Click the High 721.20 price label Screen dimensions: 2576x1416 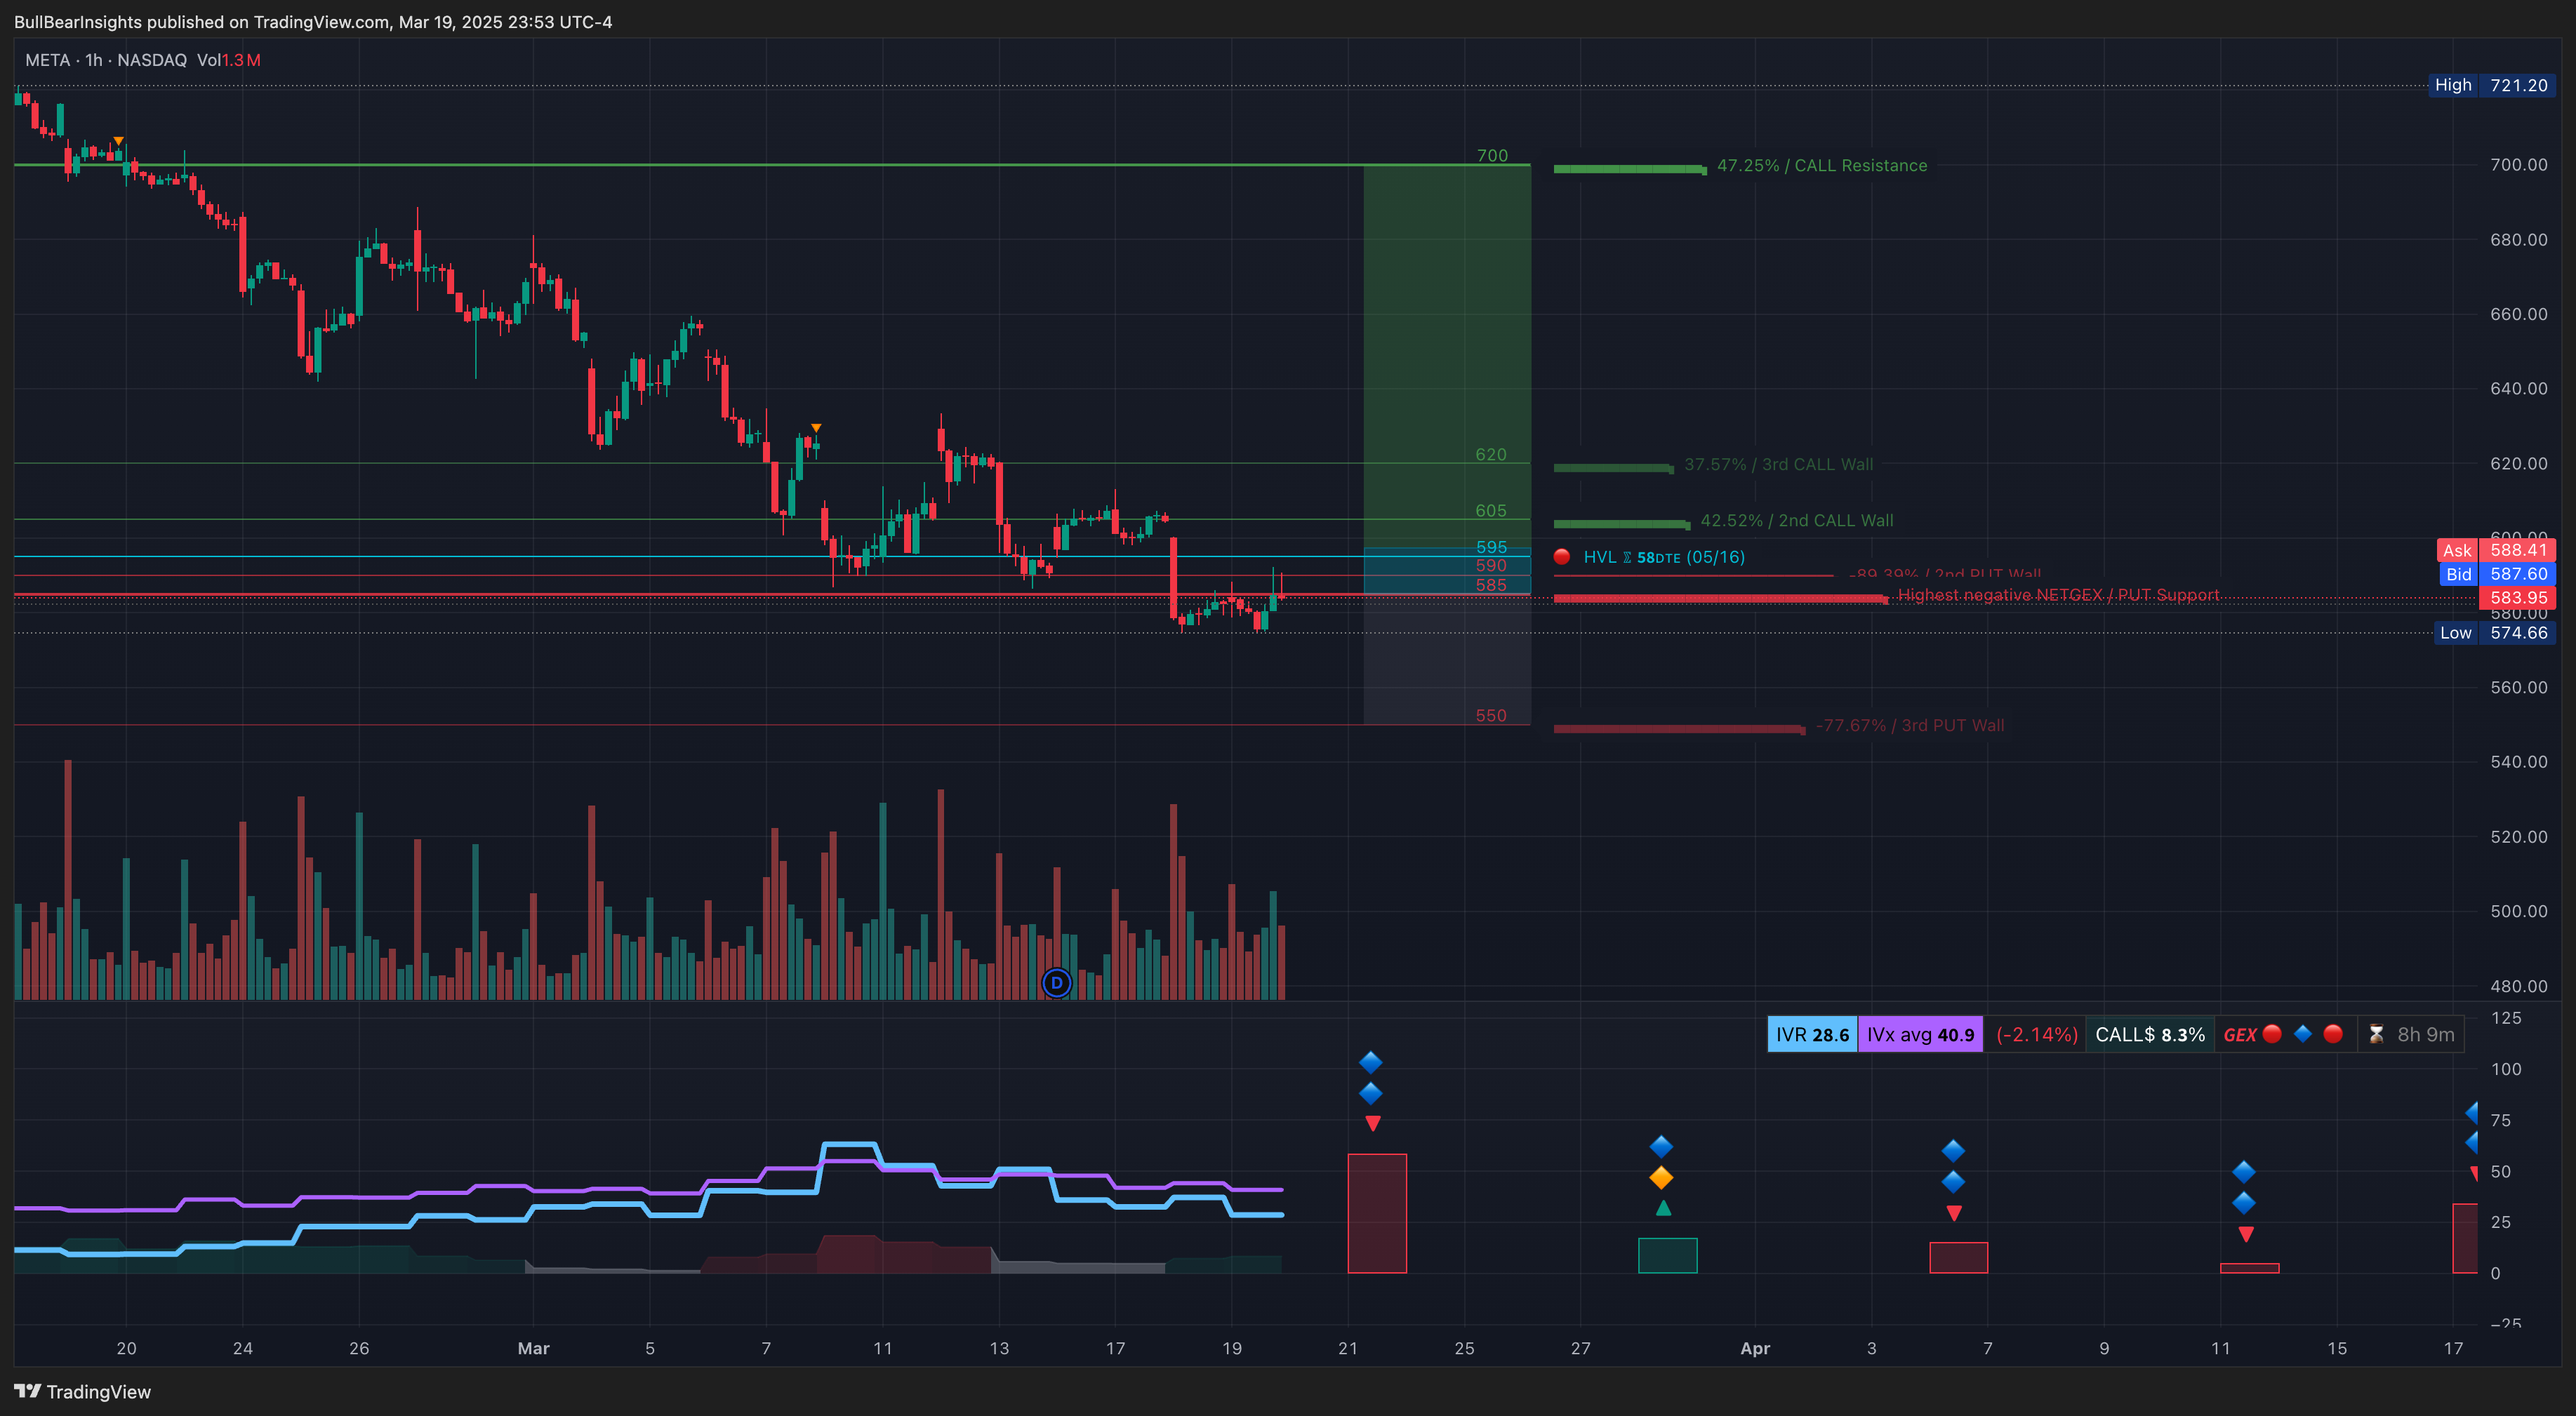click(x=2492, y=85)
